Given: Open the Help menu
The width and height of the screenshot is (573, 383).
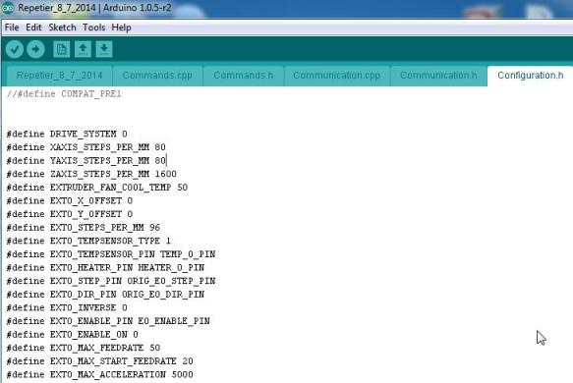Looking at the screenshot, I should (121, 27).
